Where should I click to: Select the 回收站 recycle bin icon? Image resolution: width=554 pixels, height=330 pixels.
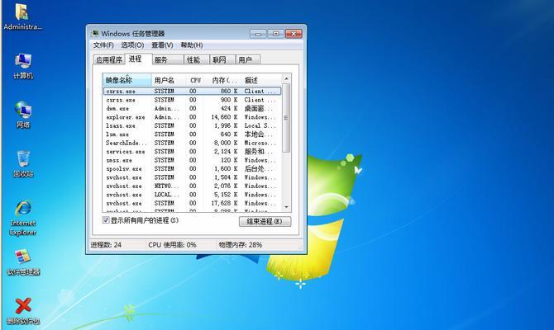[x=23, y=164]
